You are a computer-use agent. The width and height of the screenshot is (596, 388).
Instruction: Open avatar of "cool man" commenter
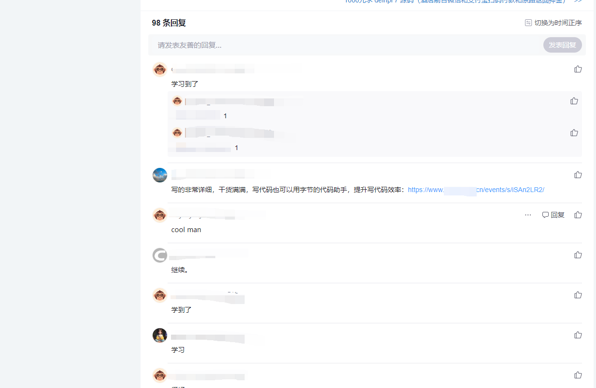160,215
